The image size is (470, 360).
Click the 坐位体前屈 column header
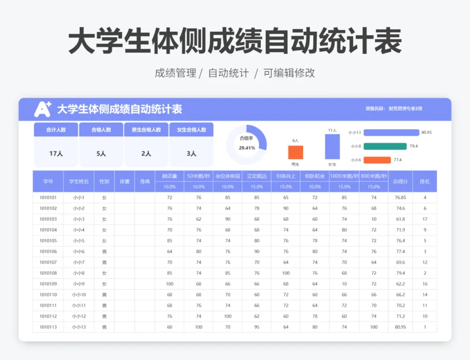pos(227,176)
